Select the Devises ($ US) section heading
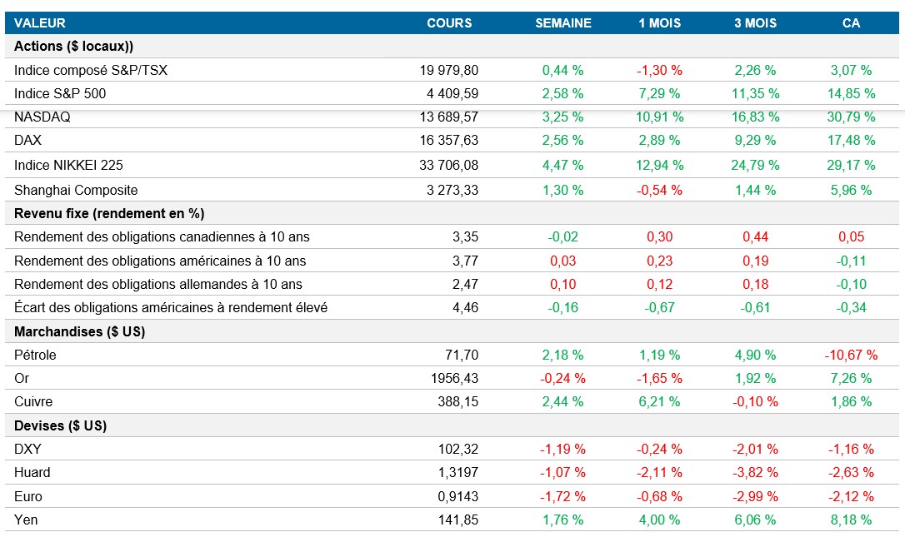905x537 pixels. coord(60,425)
